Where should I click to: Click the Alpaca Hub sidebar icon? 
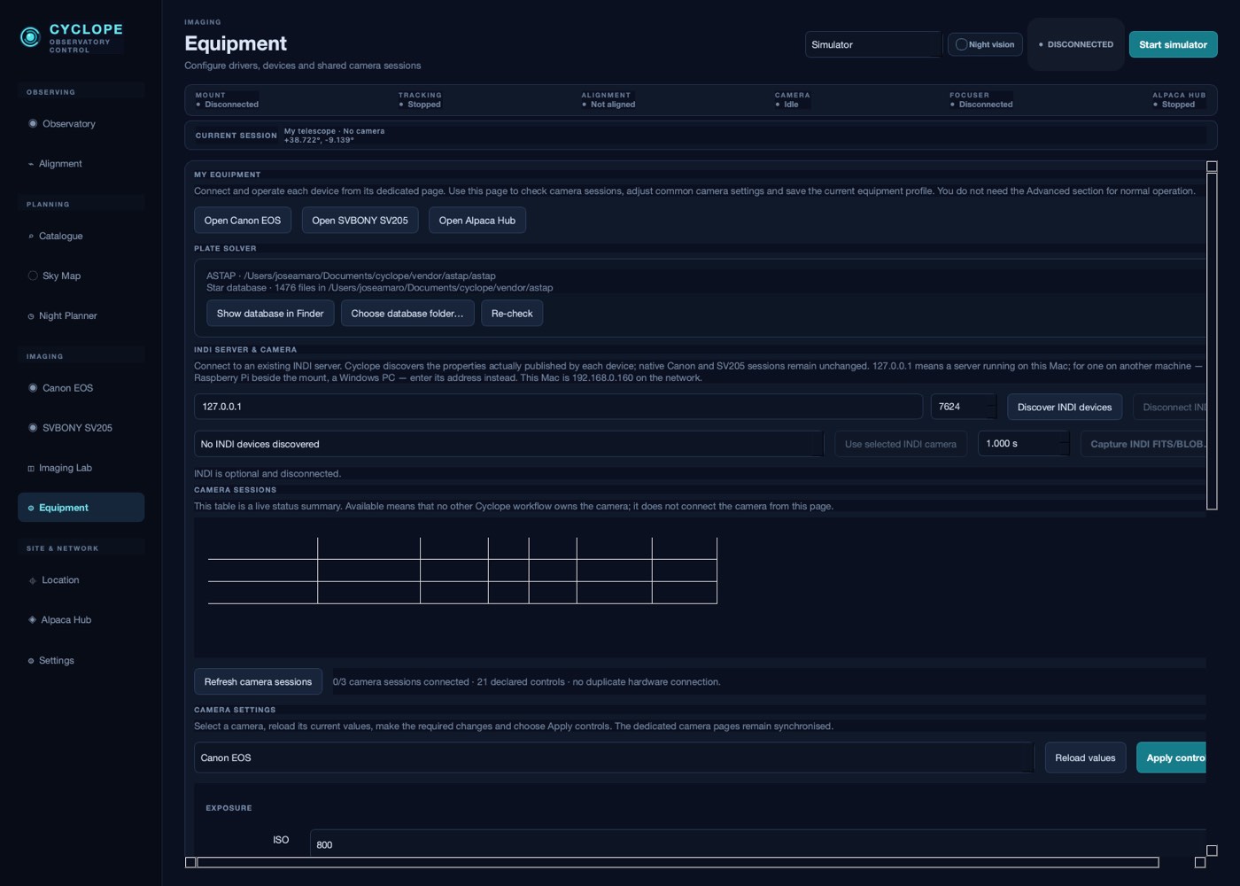[x=33, y=620]
